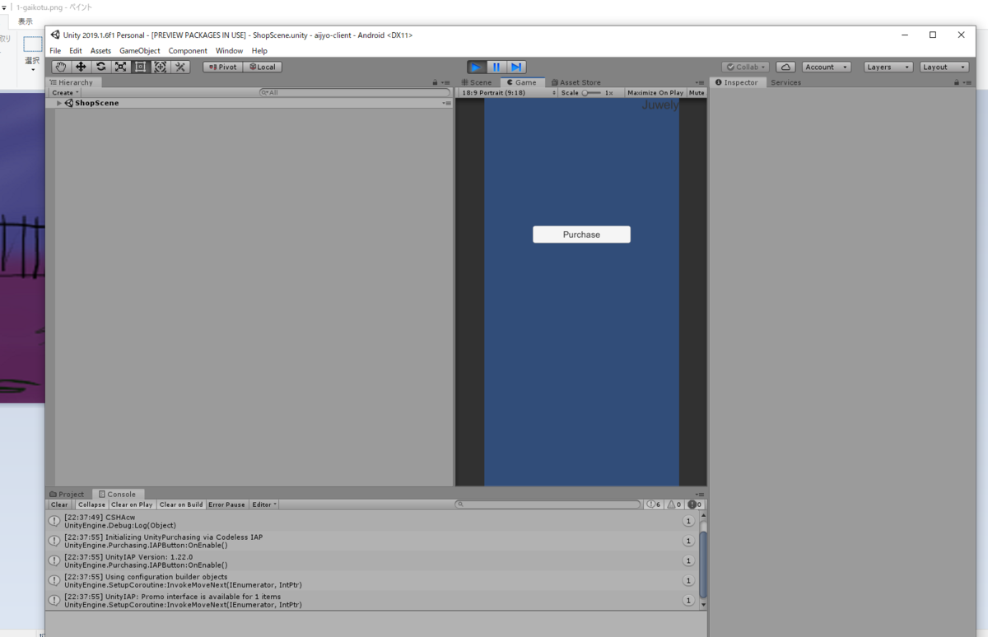The height and width of the screenshot is (637, 988).
Task: Toggle console Collapse mode
Action: point(92,504)
